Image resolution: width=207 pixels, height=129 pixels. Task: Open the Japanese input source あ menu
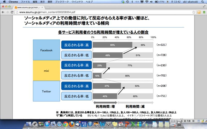tap(168, 2)
